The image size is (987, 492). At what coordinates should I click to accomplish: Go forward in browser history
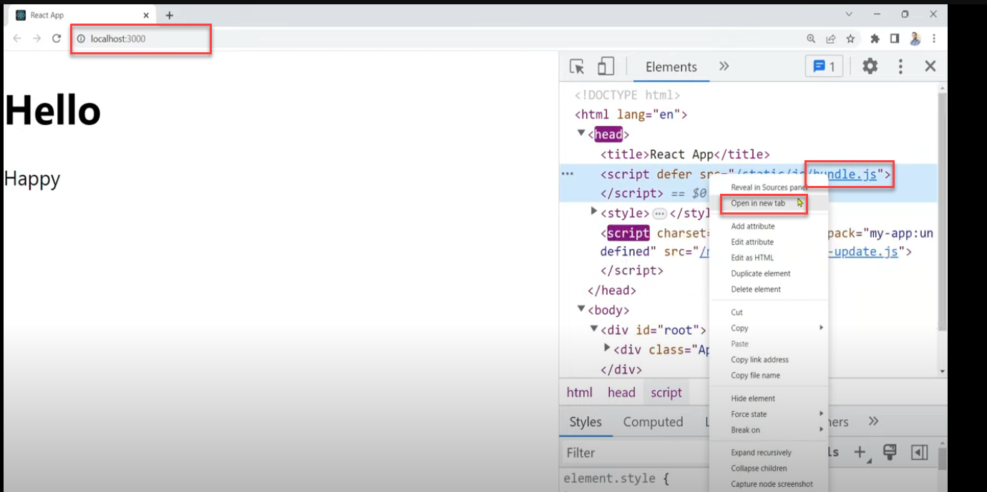click(x=37, y=39)
